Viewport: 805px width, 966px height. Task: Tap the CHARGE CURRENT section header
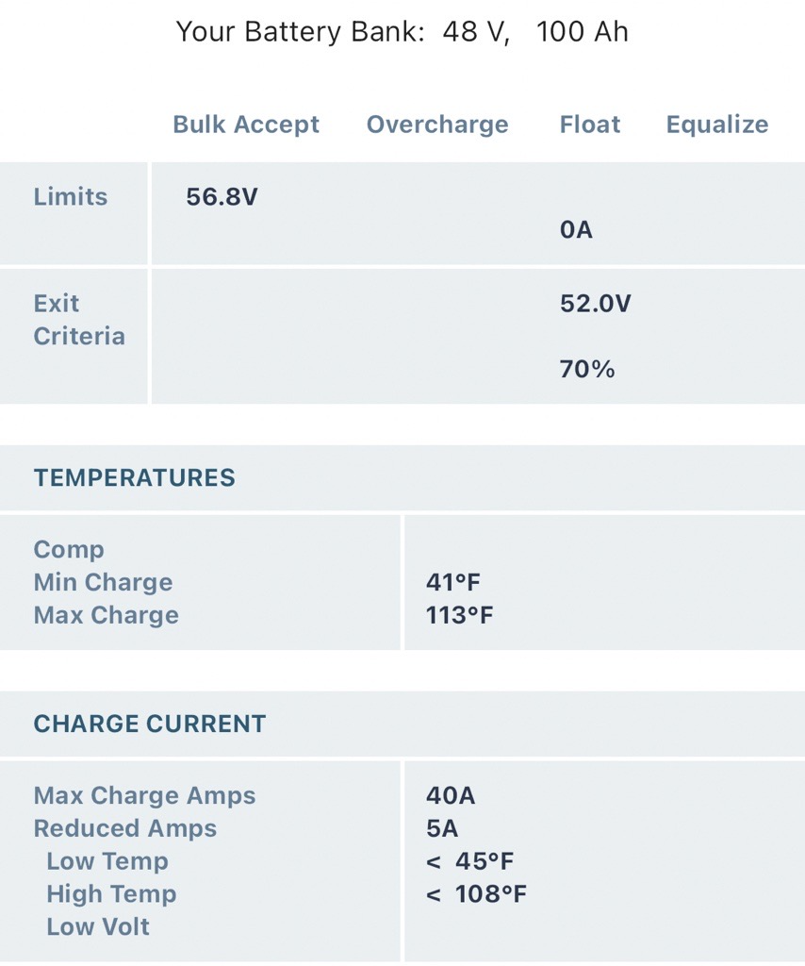tap(150, 724)
